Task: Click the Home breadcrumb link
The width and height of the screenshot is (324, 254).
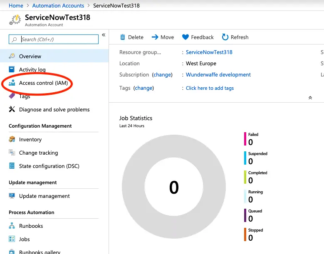Action: [x=16, y=6]
